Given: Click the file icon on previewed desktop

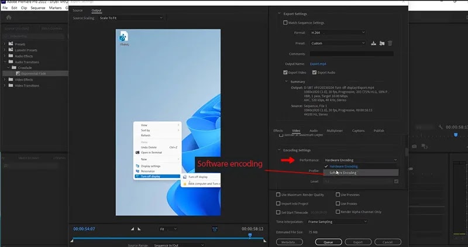Looking at the screenshot, I should [x=123, y=36].
